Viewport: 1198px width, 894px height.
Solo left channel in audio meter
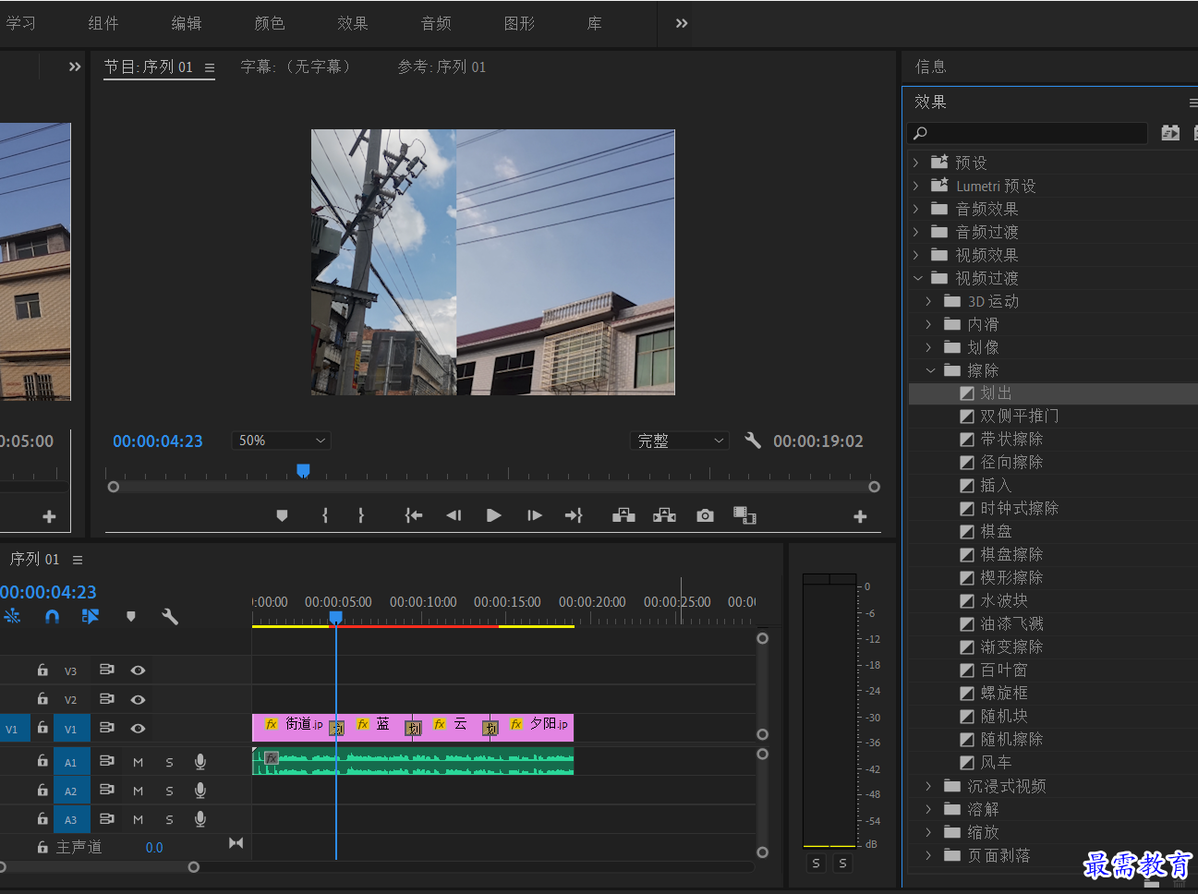(x=816, y=863)
